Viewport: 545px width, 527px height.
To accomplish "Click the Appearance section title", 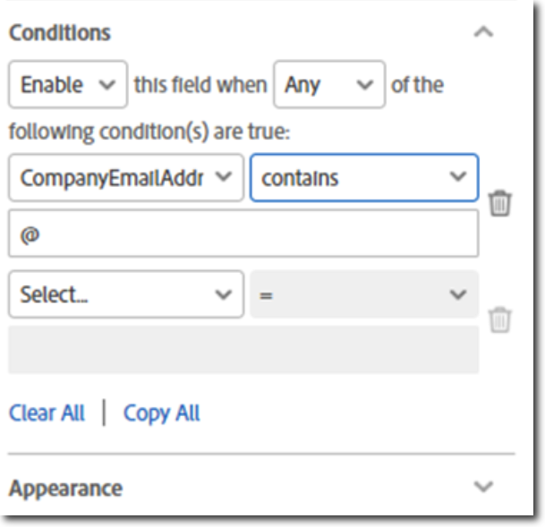I will 65,489.
